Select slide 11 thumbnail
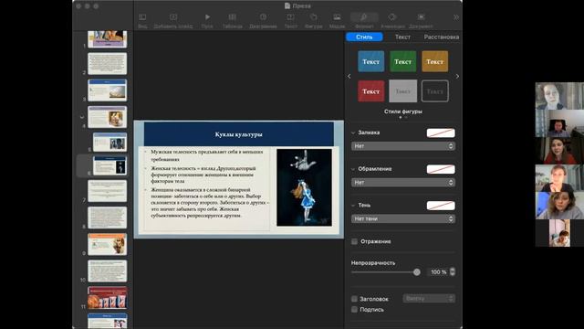This screenshot has height=329, width=584. click(x=108, y=298)
